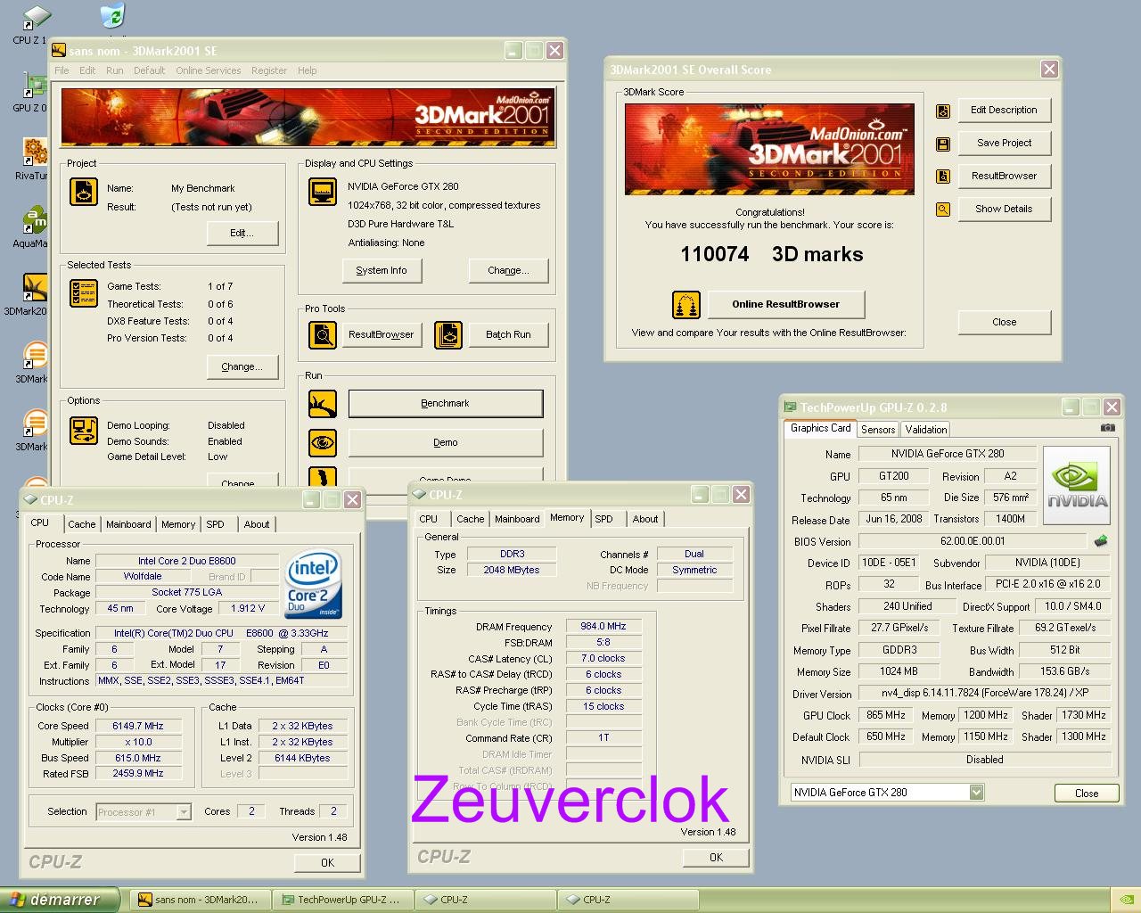Open the Processor #1 selection dropdown
This screenshot has width=1141, height=913.
pyautogui.click(x=184, y=811)
